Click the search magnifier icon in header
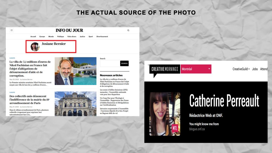272x153 pixels. click(128, 30)
